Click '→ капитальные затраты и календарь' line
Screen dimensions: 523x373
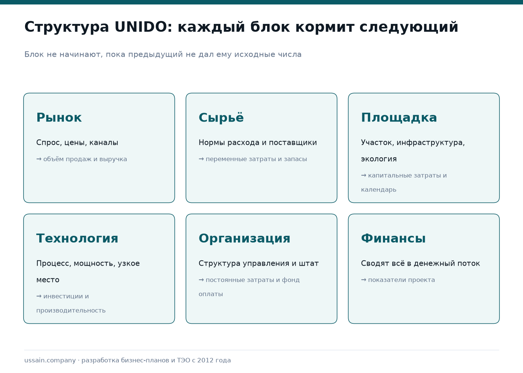tap(404, 182)
